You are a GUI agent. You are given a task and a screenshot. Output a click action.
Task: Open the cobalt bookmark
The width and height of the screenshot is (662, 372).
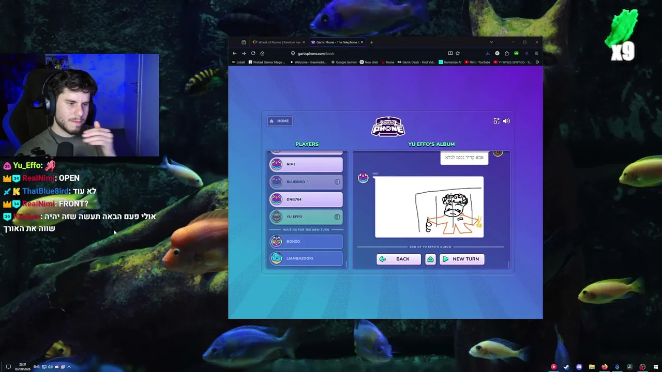(238, 62)
